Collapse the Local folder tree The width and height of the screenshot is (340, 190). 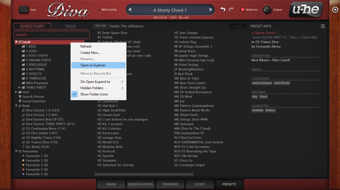[x=16, y=42]
